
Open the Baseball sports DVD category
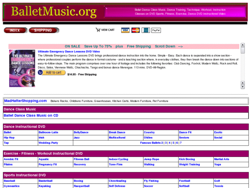coord(9,181)
